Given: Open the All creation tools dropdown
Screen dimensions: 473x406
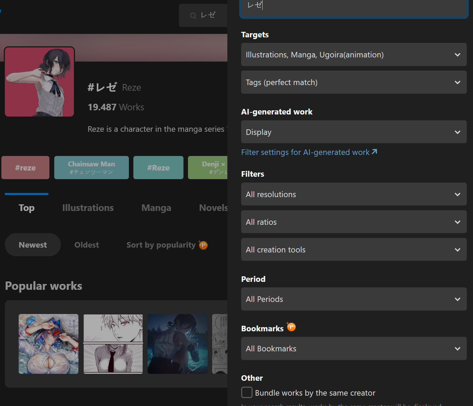Looking at the screenshot, I should [x=354, y=249].
